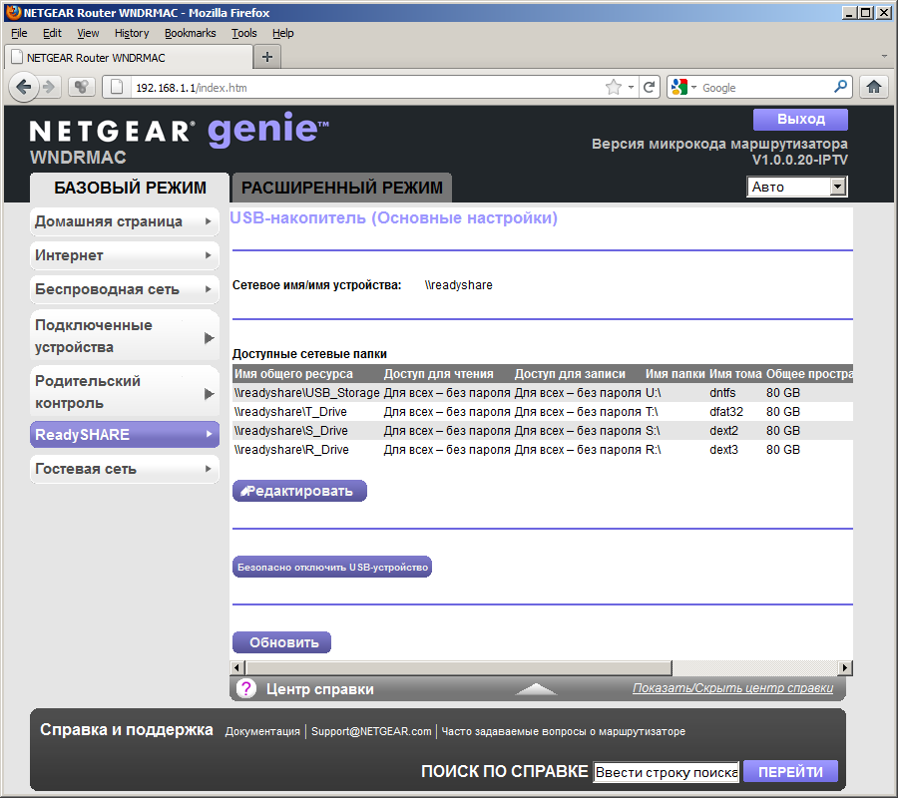Bookmark page with the star icon

pyautogui.click(x=614, y=87)
